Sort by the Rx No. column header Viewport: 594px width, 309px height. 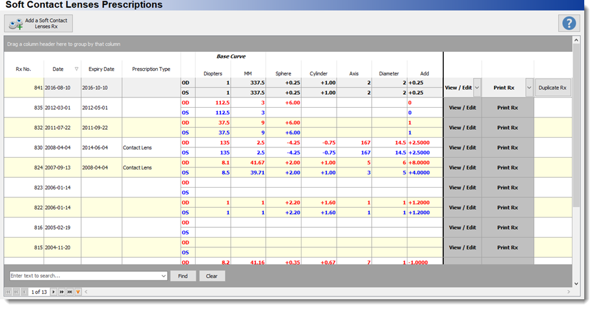(23, 69)
